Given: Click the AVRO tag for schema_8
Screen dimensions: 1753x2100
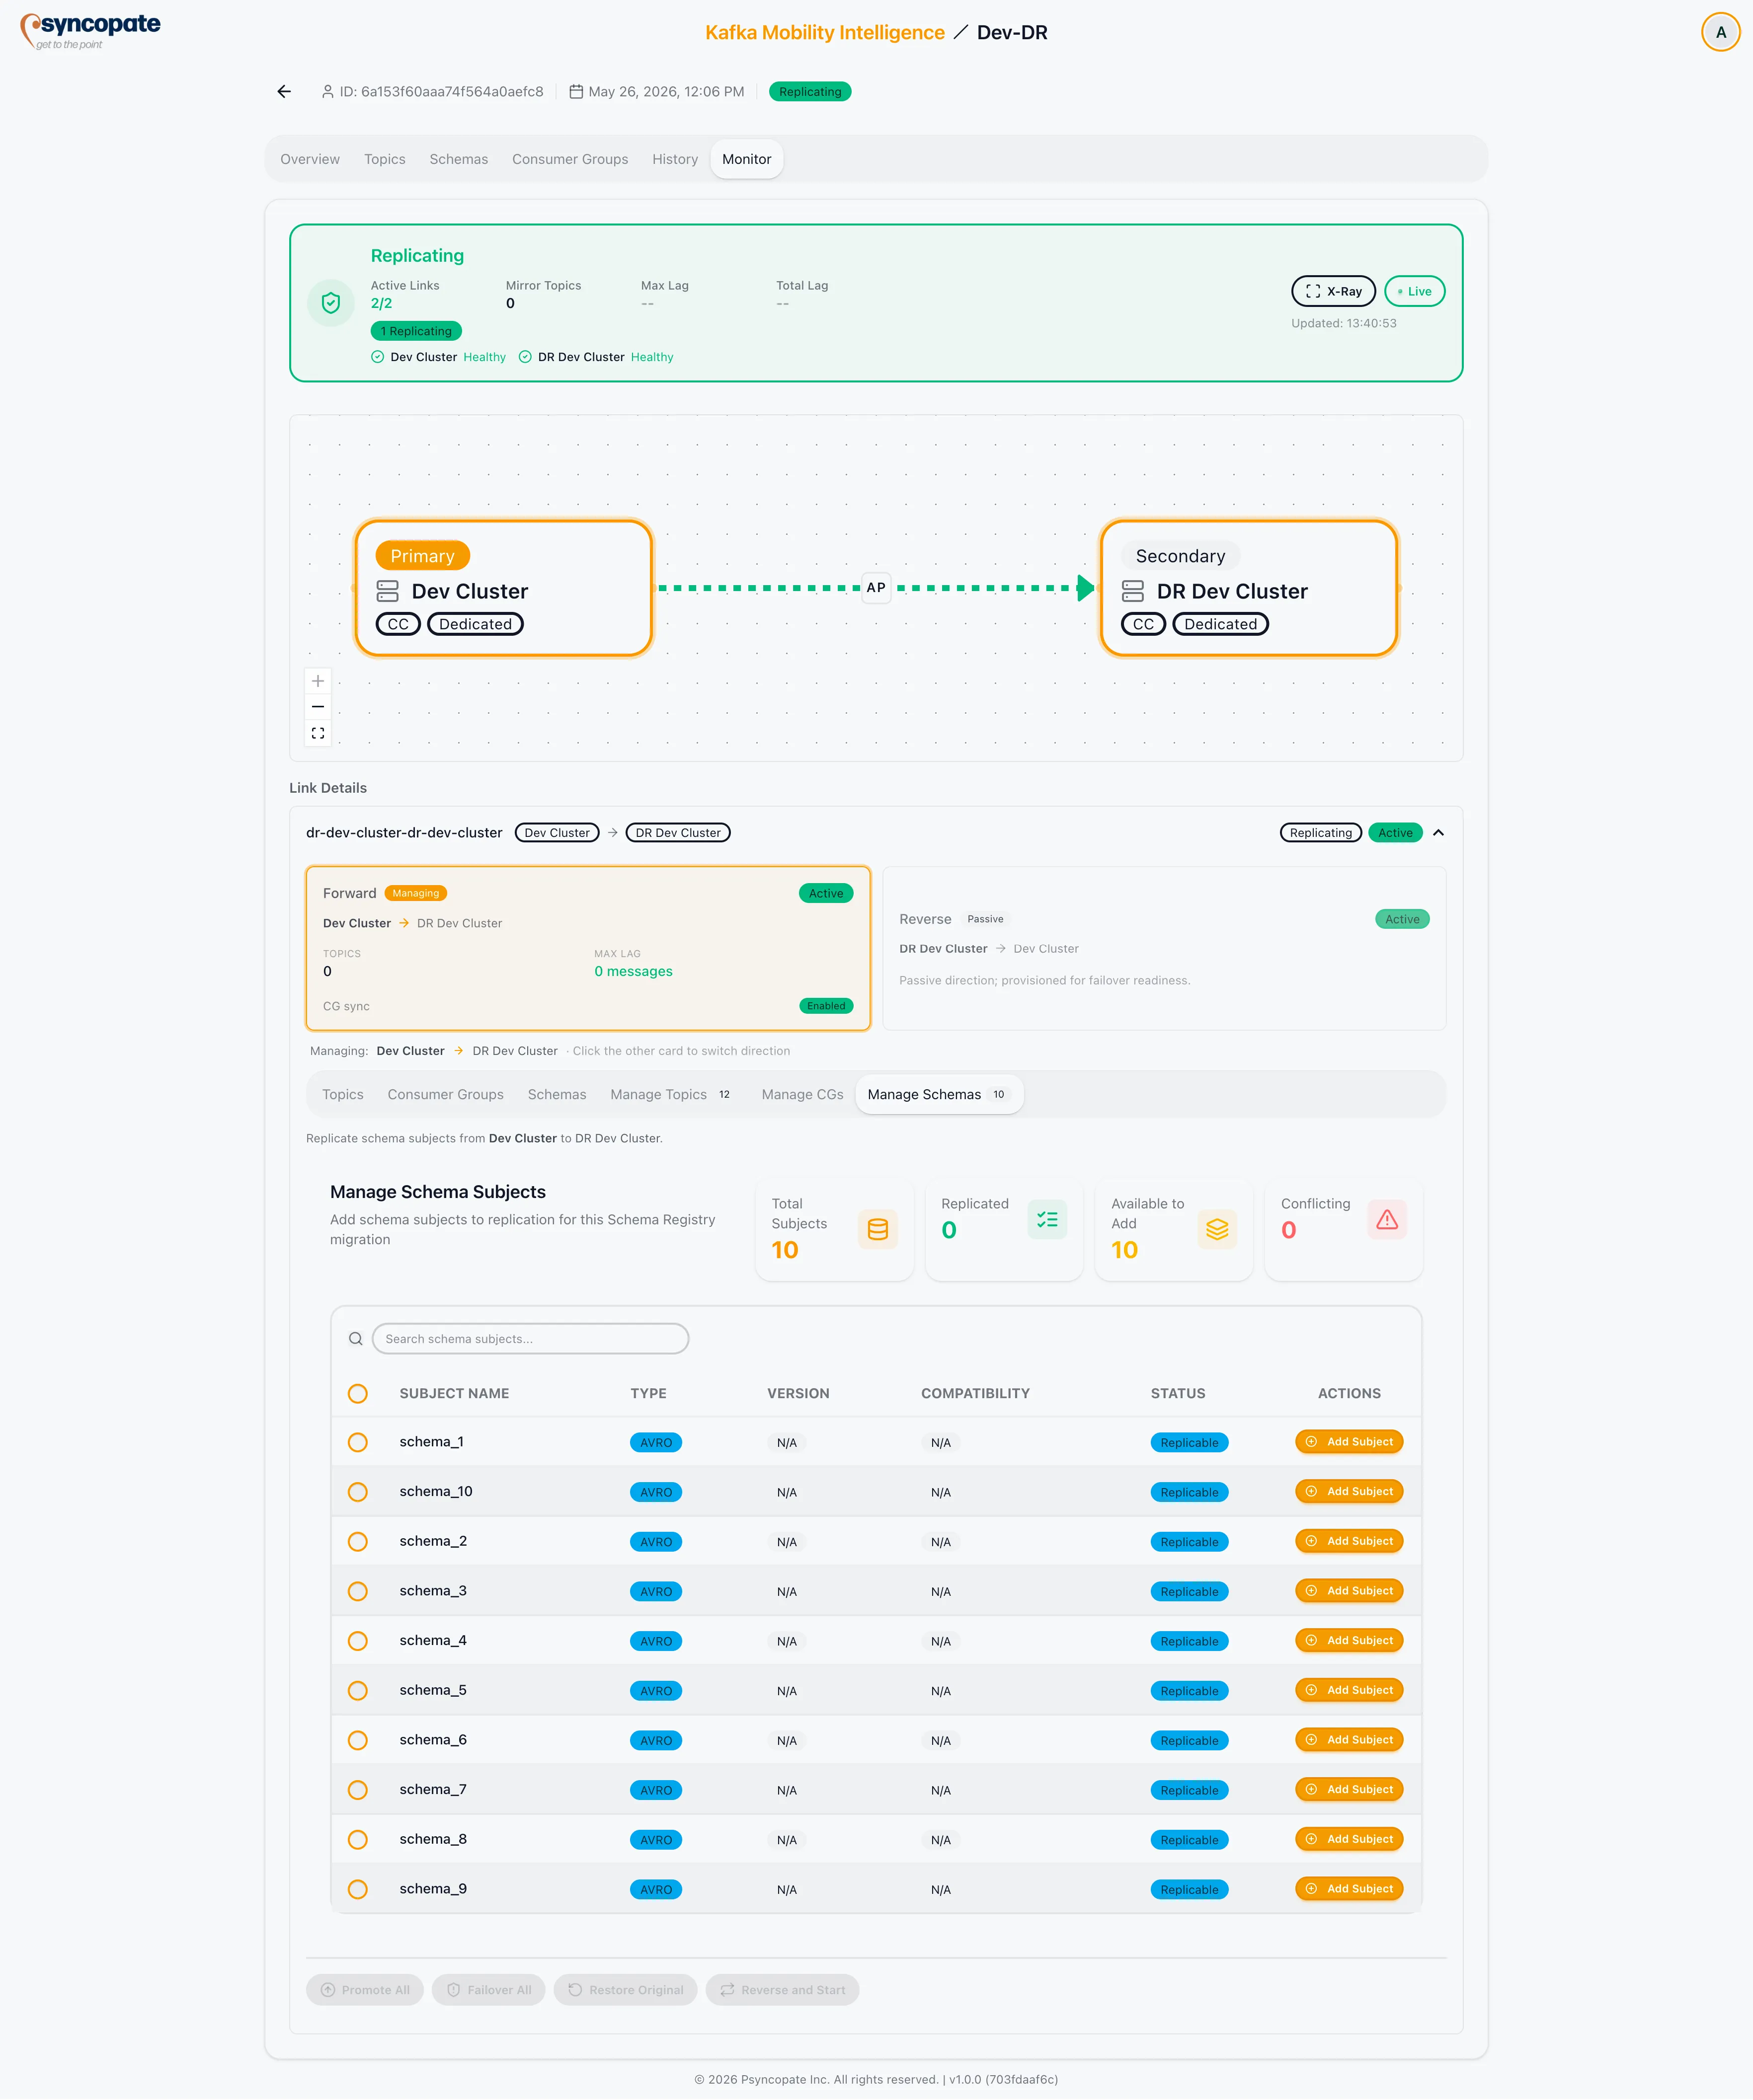Looking at the screenshot, I should coord(656,1840).
